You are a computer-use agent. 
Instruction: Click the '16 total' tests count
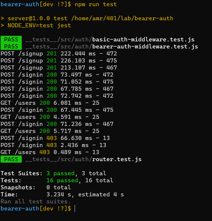[x=99, y=180]
